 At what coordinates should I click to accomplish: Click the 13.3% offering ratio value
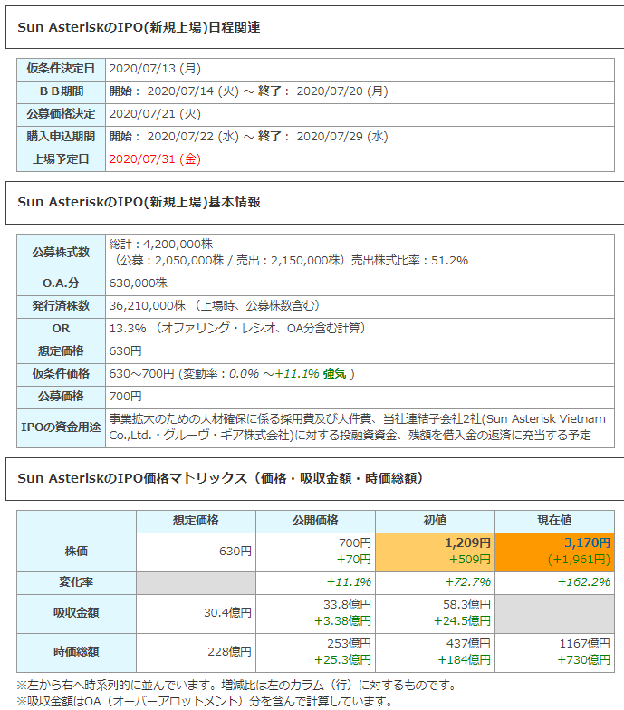(x=127, y=329)
